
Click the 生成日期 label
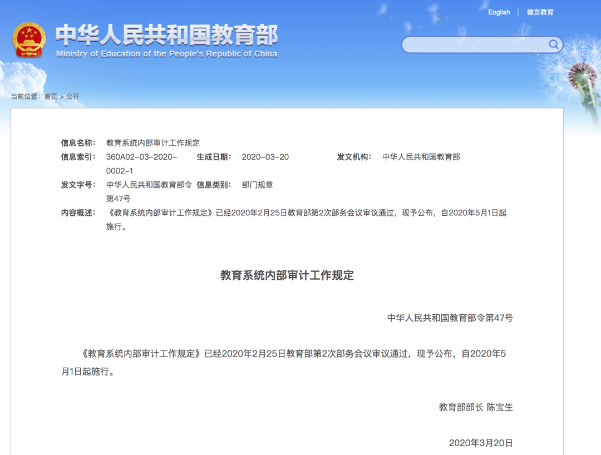point(214,157)
